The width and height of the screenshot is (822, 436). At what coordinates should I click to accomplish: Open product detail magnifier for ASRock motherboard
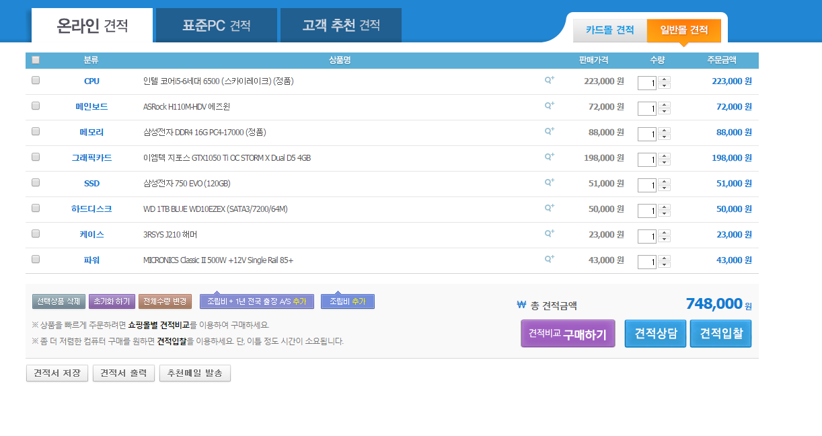(549, 106)
